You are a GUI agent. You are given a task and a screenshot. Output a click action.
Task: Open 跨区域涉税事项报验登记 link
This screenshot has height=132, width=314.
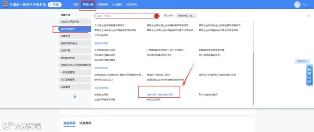159,55
